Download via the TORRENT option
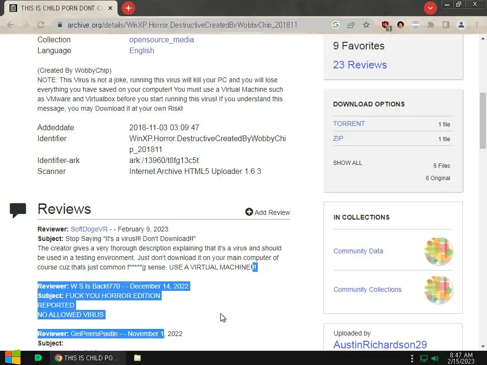 349,124
